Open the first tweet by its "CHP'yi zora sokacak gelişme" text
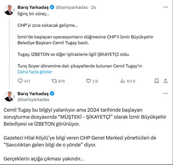173x165 pixels. tap(47, 25)
